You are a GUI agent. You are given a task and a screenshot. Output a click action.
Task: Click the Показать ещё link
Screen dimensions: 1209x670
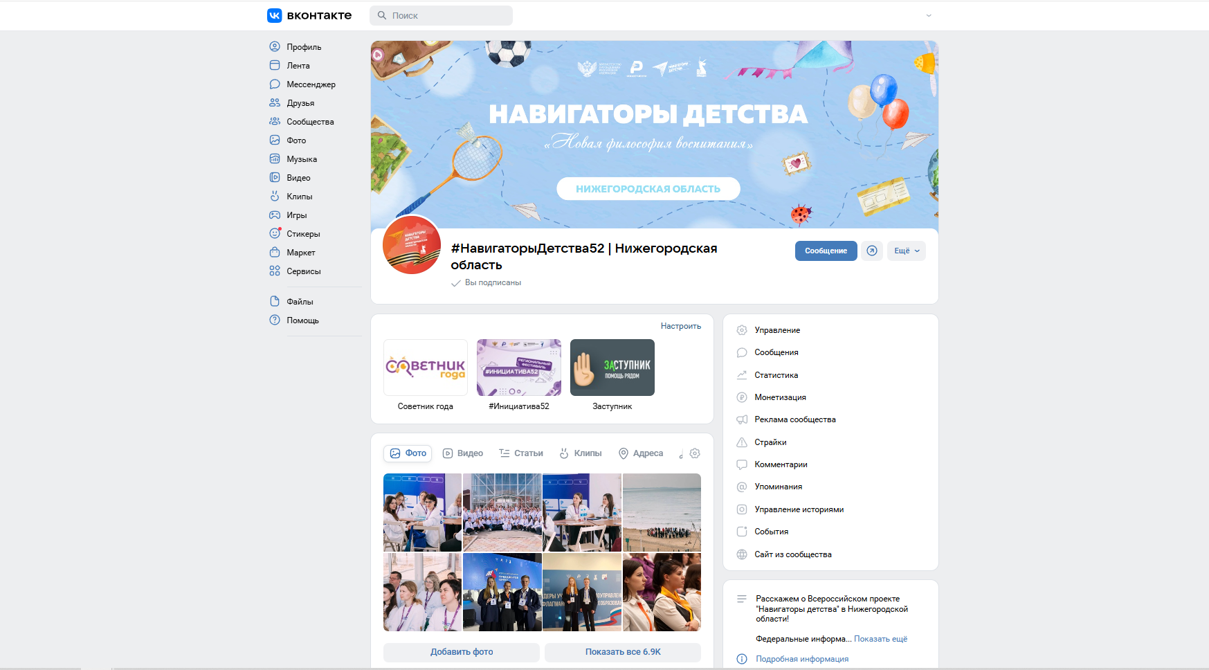880,639
